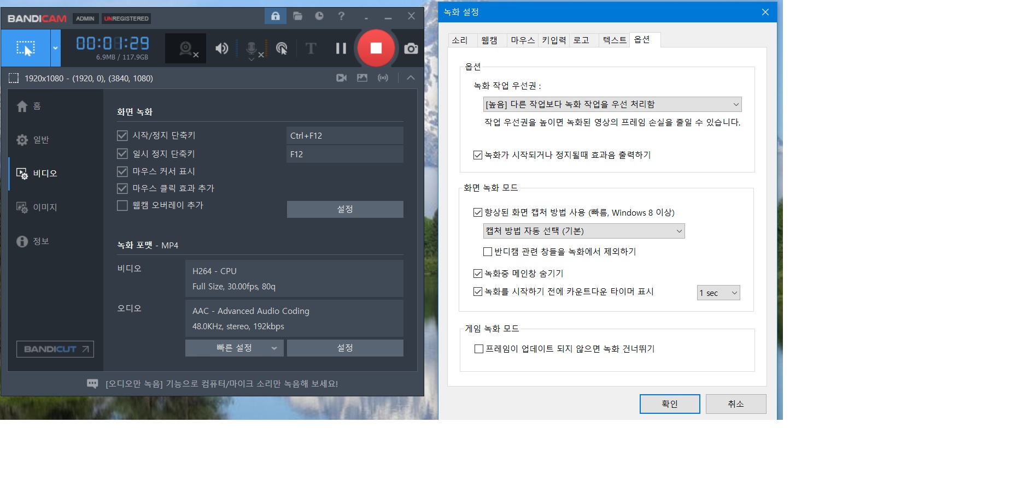Expand the recording mode dropdown arrow

pyautogui.click(x=55, y=48)
